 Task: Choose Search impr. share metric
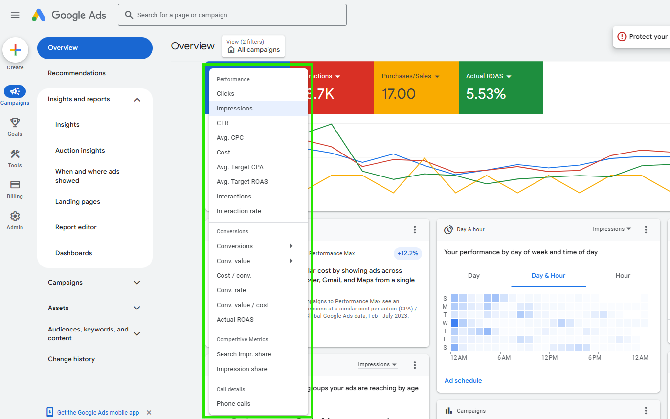(x=259, y=354)
